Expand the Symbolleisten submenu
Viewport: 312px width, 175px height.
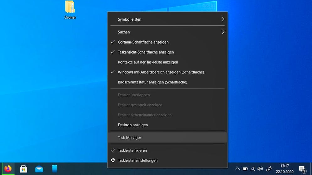tap(168, 19)
